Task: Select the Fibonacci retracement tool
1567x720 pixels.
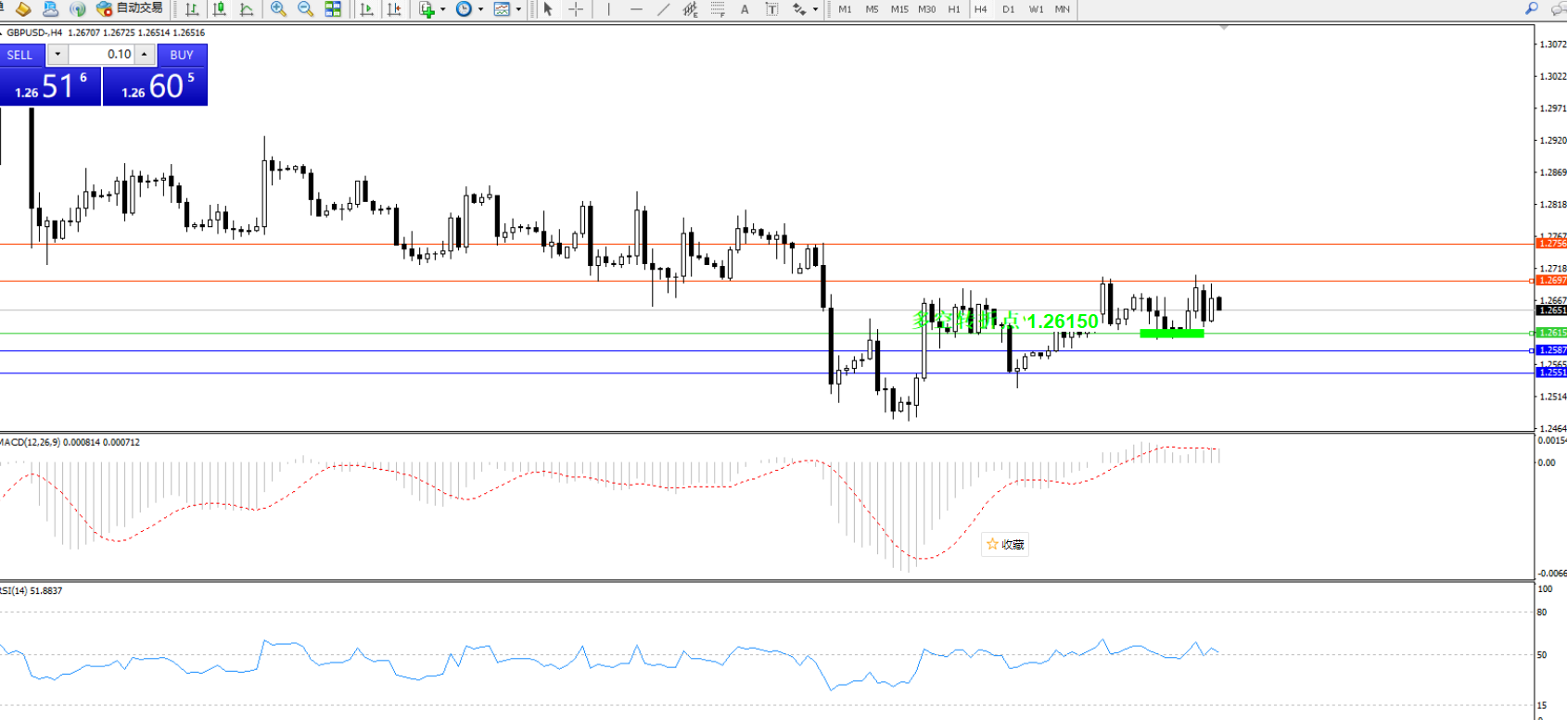Action: pyautogui.click(x=717, y=9)
